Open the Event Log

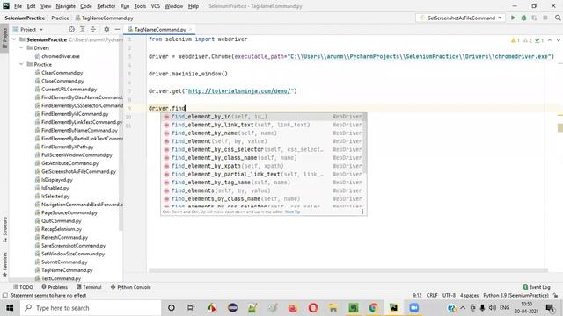(x=537, y=287)
